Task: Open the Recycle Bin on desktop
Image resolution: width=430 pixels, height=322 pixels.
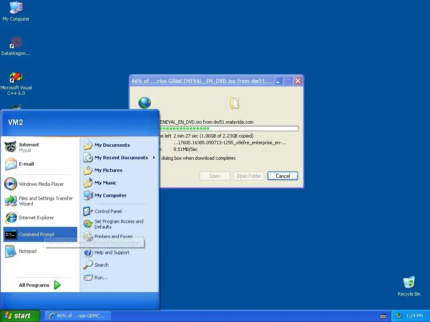Action: (x=409, y=286)
